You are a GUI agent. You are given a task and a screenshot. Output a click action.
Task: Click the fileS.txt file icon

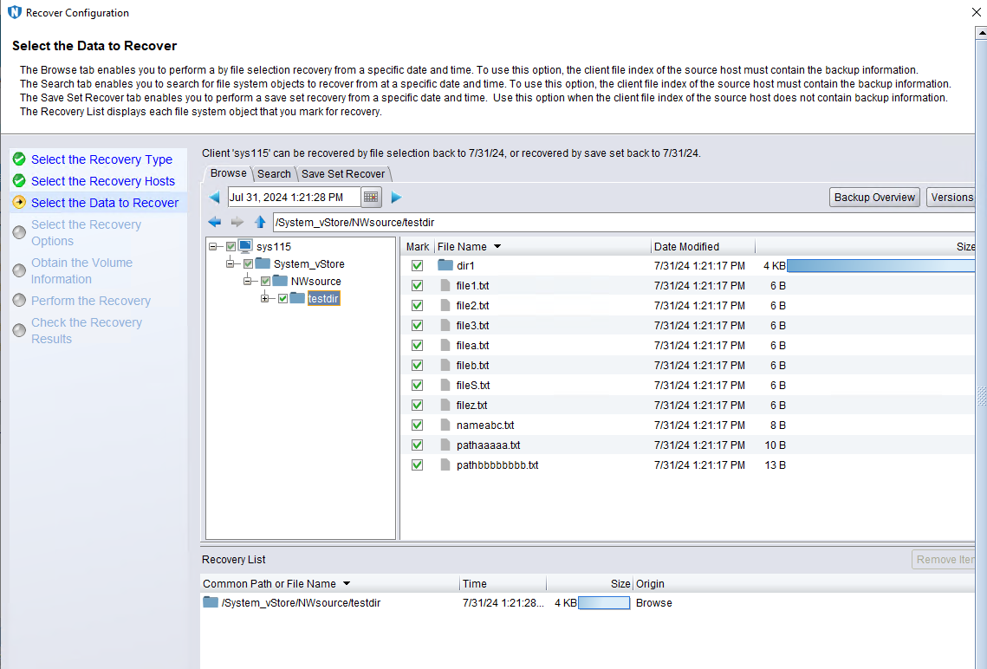tap(445, 385)
